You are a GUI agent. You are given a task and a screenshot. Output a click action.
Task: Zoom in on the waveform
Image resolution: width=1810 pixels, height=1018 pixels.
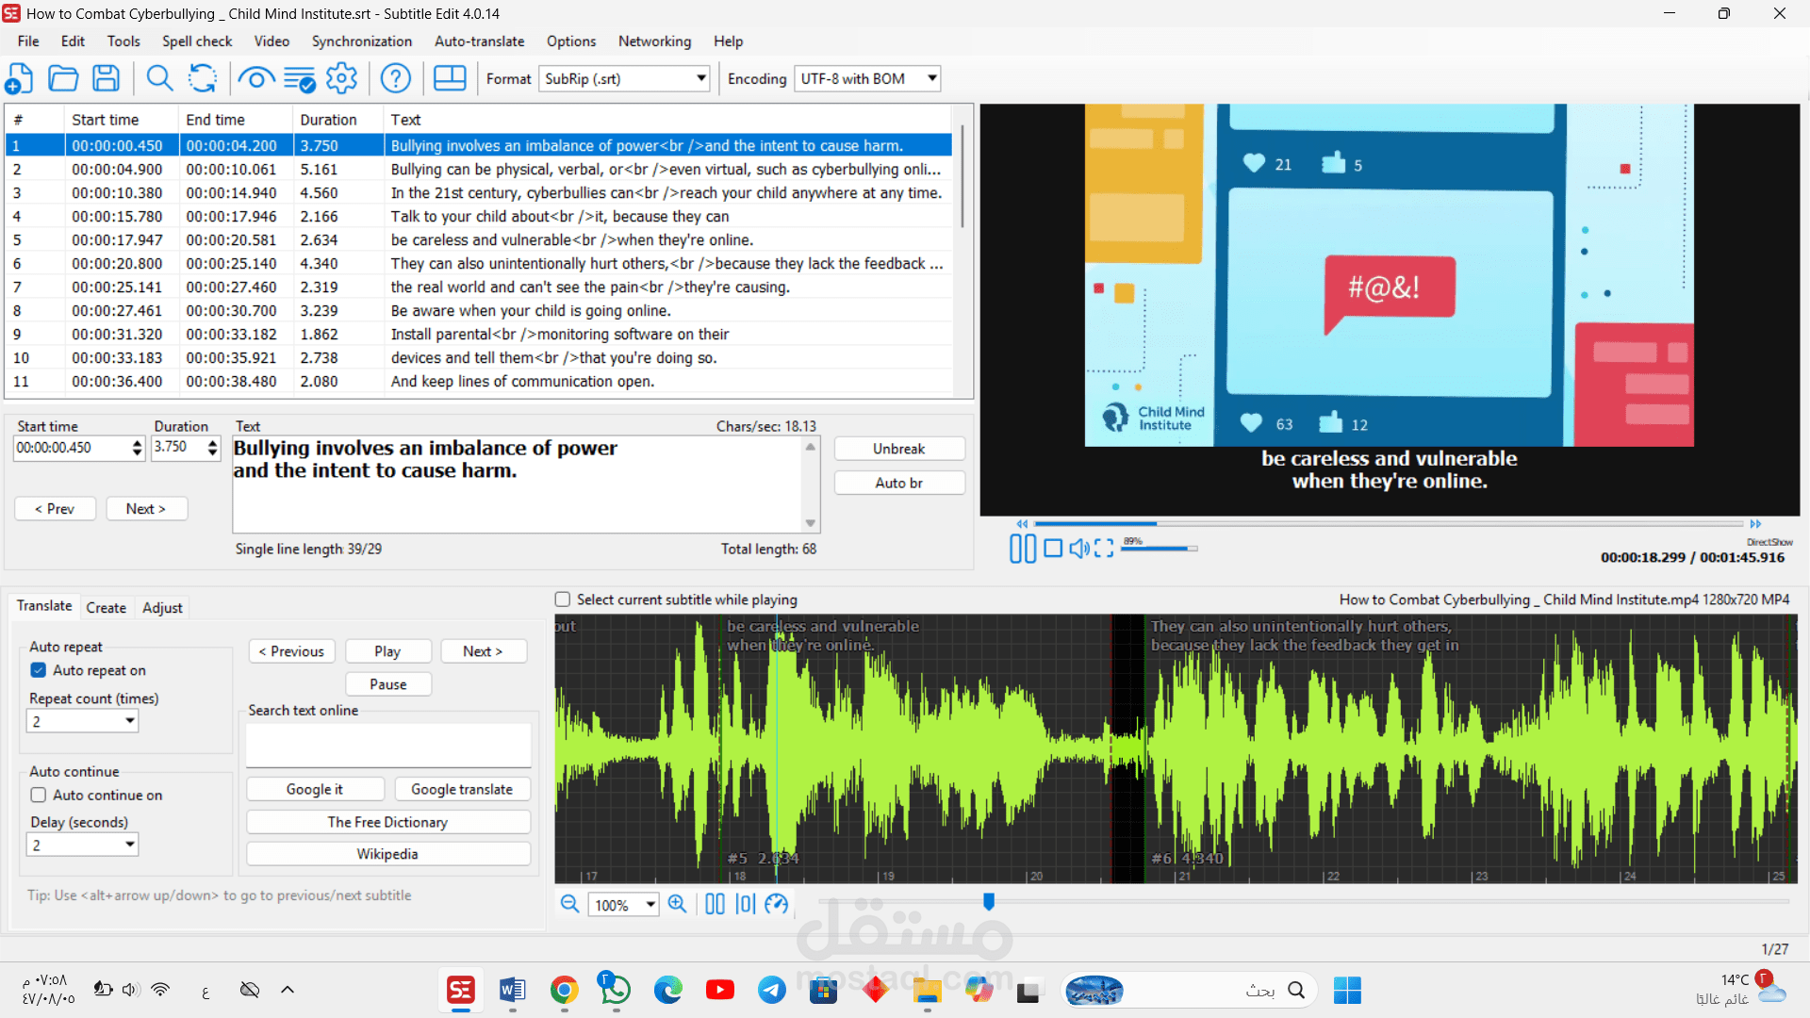pyautogui.click(x=678, y=904)
